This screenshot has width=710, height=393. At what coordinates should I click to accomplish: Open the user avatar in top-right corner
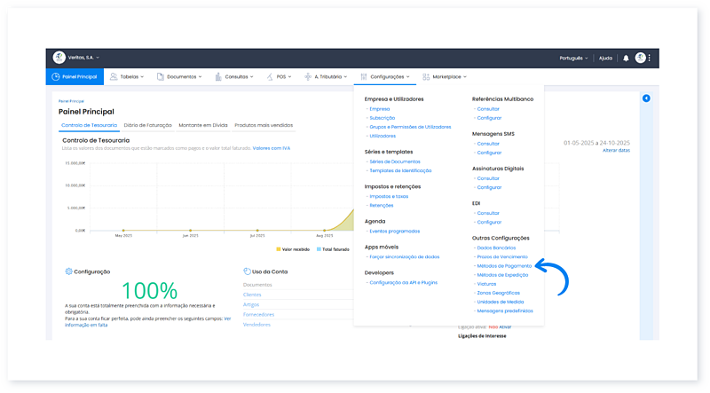click(640, 58)
